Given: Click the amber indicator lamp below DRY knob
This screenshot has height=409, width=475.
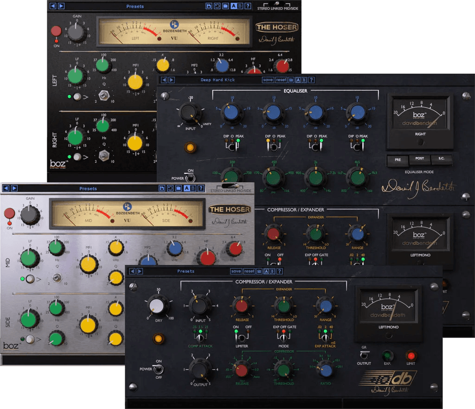Looking at the screenshot, I should tap(159, 339).
